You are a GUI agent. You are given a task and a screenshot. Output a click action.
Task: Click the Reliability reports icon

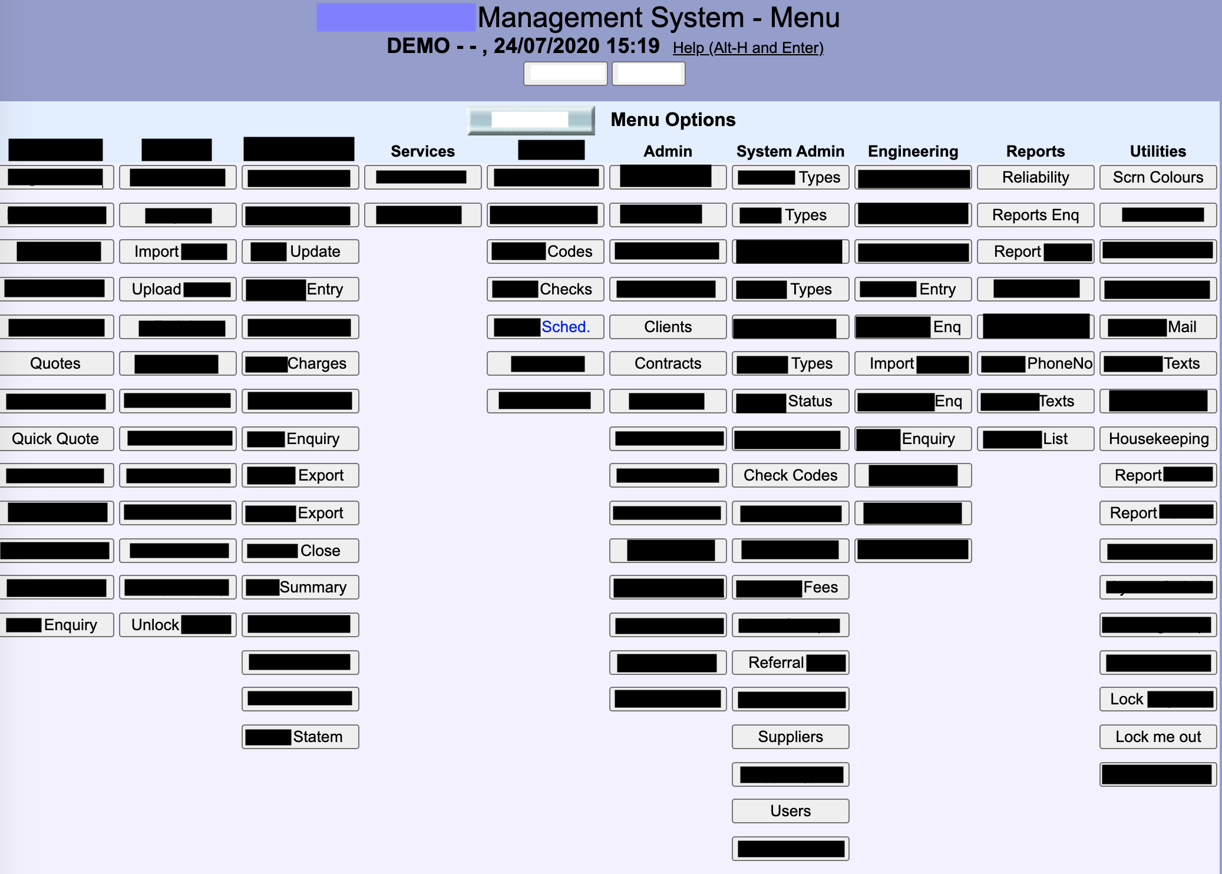(x=1036, y=177)
